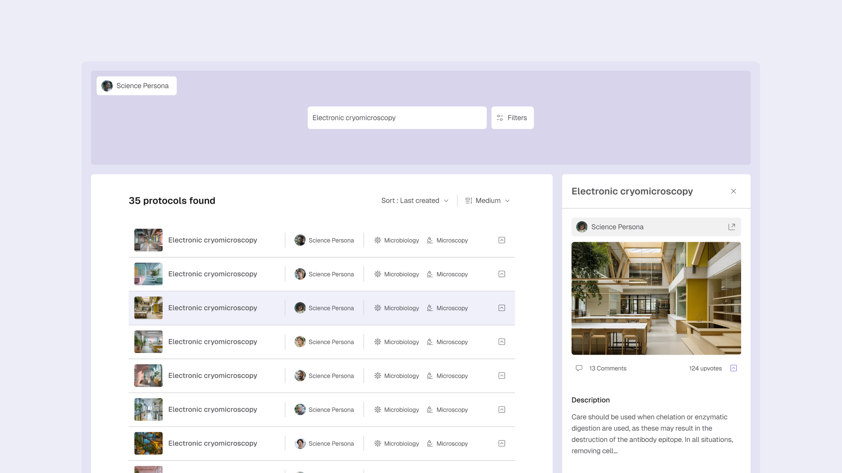Click the list-density icon next to Medium
This screenshot has width=842, height=473.
pos(468,201)
